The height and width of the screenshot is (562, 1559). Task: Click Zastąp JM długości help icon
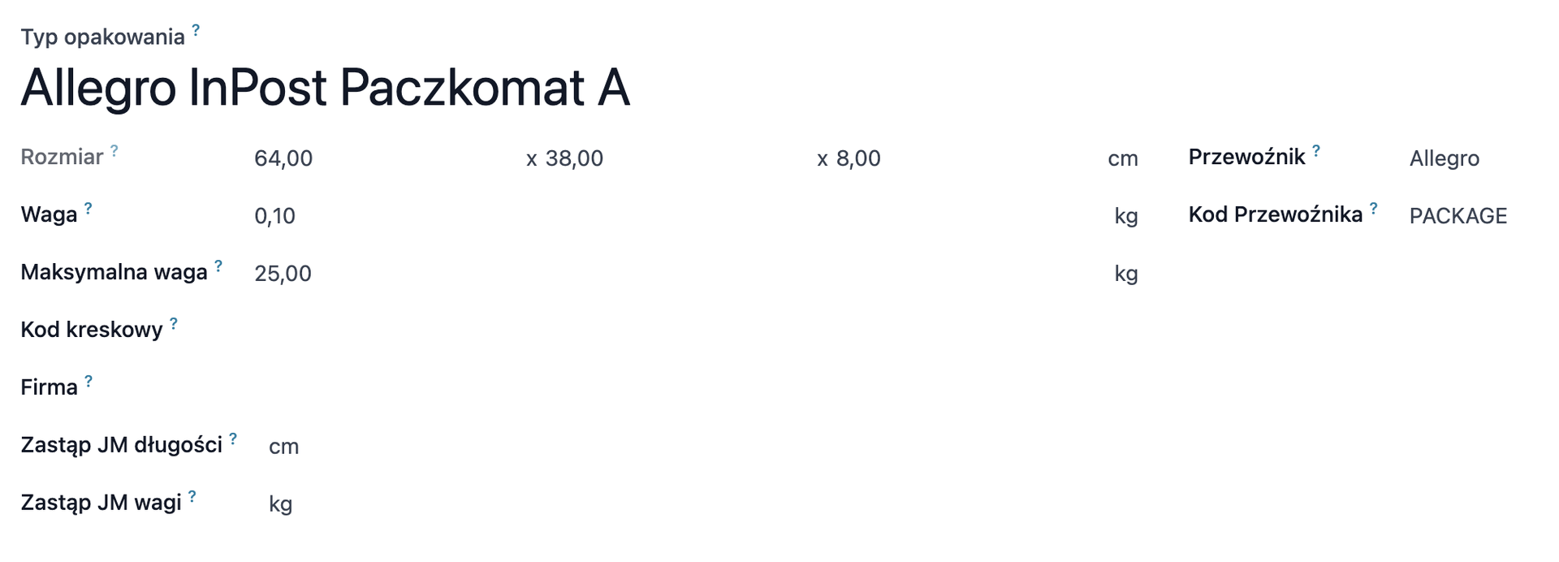click(x=233, y=439)
